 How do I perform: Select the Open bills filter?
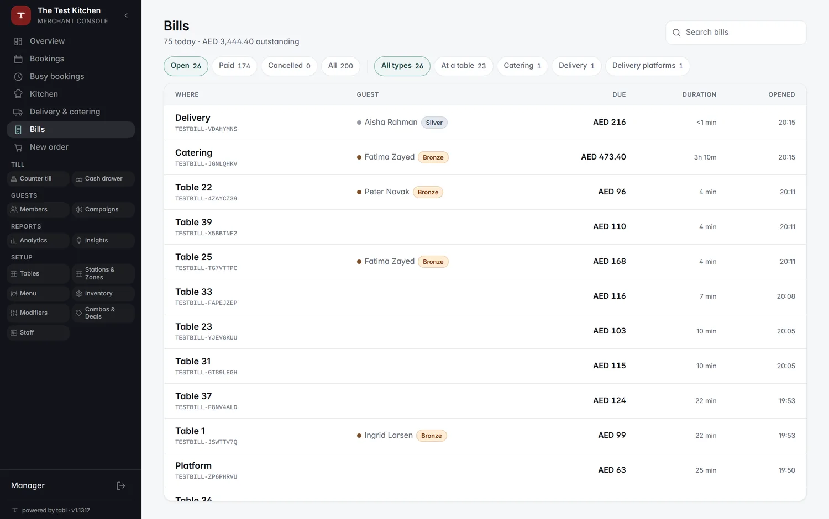186,66
